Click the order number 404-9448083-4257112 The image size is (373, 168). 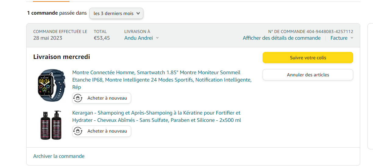pyautogui.click(x=330, y=31)
